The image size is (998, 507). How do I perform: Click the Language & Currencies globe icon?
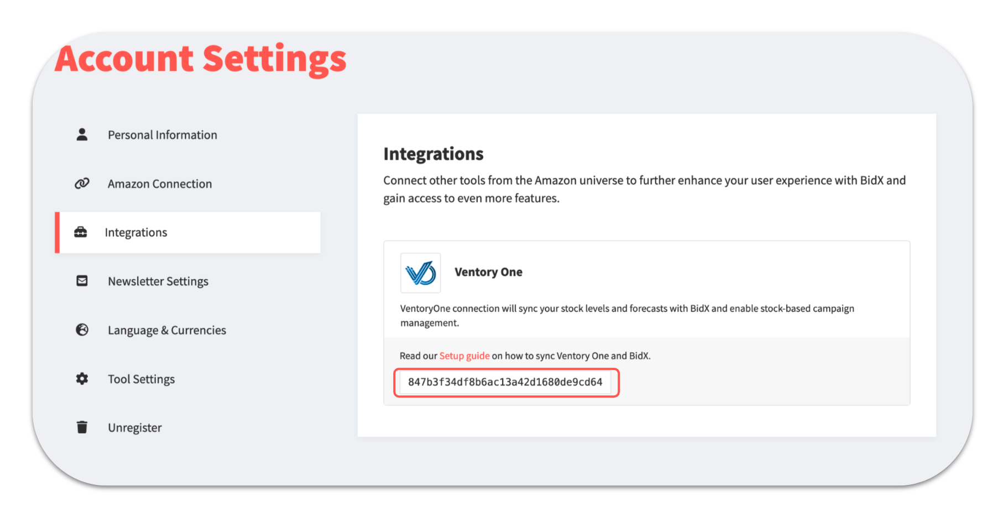(x=82, y=330)
